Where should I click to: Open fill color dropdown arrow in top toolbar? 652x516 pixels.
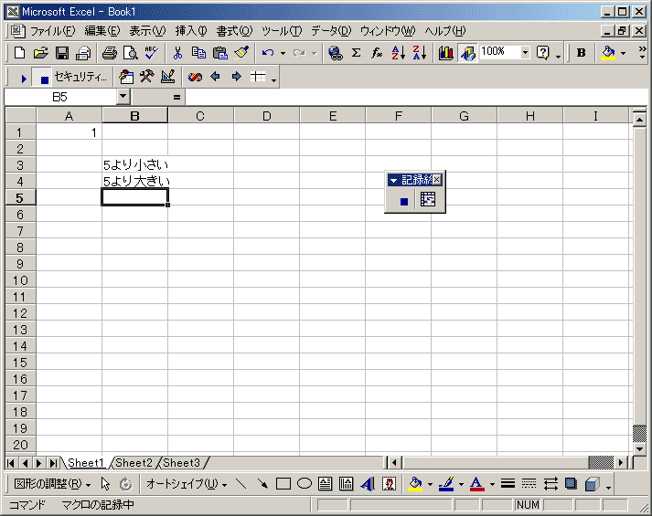[x=623, y=53]
